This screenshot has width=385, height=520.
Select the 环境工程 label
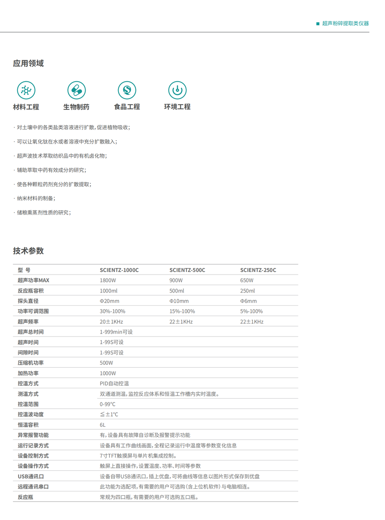pos(177,107)
